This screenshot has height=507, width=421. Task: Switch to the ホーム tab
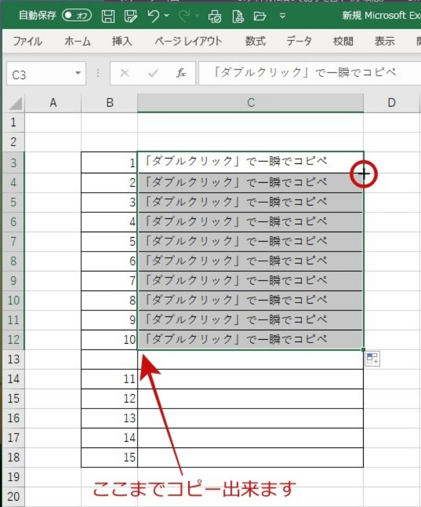pyautogui.click(x=77, y=41)
